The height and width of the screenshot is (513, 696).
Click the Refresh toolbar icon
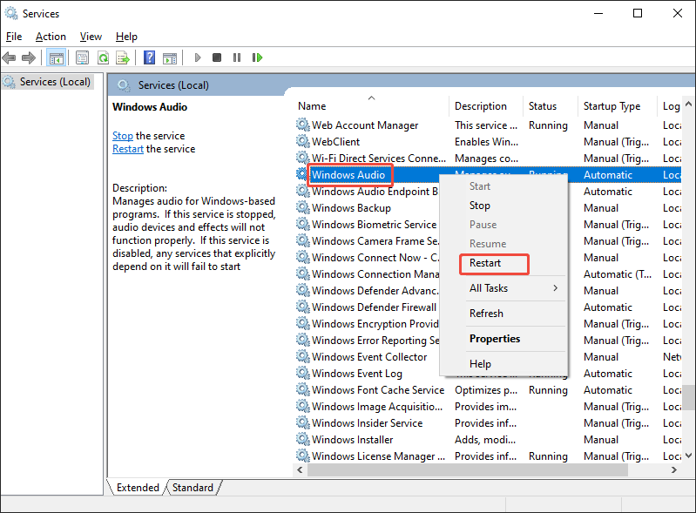point(103,57)
